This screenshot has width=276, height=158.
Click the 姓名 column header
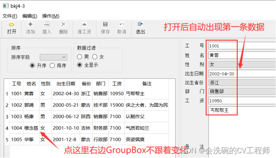click(31, 84)
